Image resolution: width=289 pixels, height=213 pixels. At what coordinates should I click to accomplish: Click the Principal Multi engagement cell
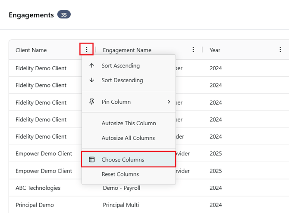pos(121,205)
